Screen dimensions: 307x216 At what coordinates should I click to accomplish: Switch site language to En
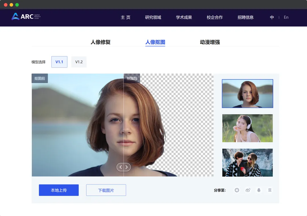tap(286, 17)
